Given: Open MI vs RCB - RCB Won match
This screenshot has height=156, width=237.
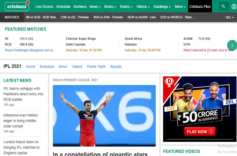Looking at the screenshot, I should pyautogui.click(x=41, y=17).
